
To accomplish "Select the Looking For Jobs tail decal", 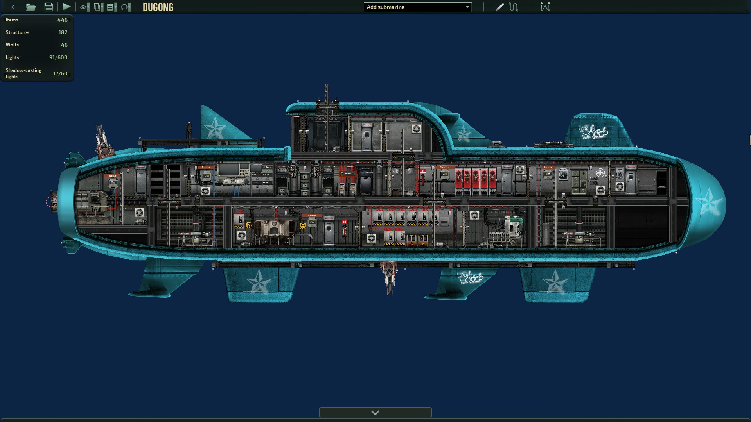I will (593, 132).
